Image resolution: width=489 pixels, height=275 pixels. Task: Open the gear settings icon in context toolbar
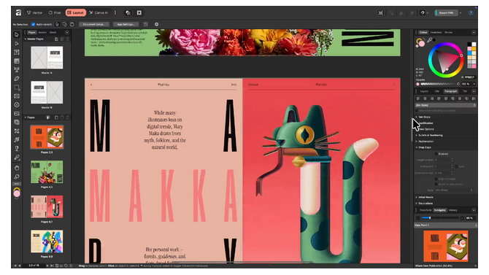click(157, 24)
